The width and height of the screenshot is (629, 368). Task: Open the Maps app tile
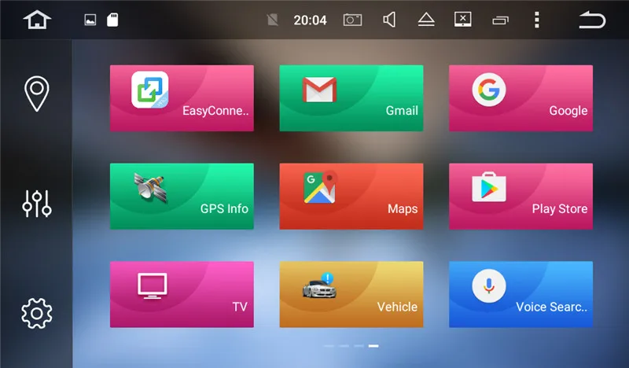(x=351, y=197)
